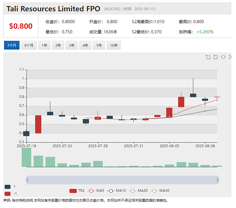Click the MA5 marker at 2025-08-08
Screen dimensions: 236x208
205,103
